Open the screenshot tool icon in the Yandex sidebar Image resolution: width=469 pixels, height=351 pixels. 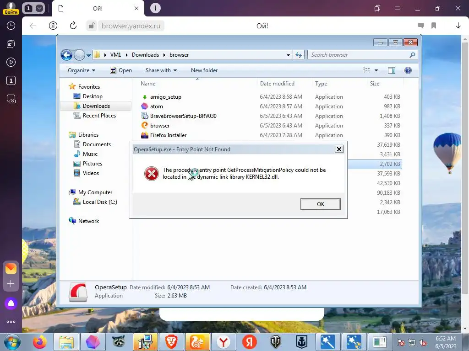coord(11,99)
